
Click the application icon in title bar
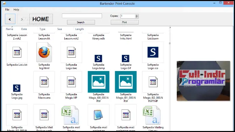[4, 3]
